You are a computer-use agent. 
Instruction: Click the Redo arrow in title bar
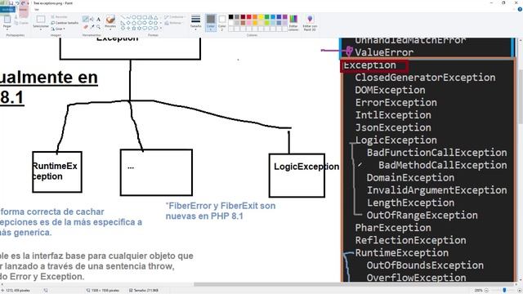[x=24, y=3]
